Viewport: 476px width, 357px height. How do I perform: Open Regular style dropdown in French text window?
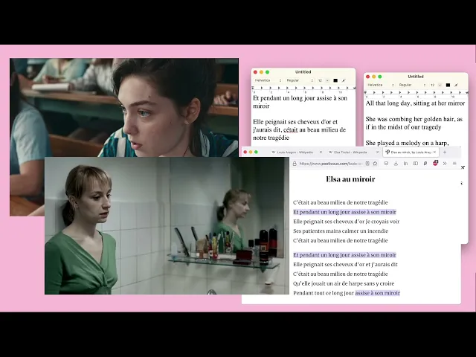300,80
